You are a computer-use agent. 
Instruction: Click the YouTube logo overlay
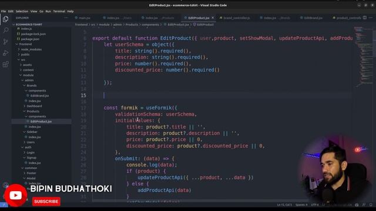click(x=16, y=195)
